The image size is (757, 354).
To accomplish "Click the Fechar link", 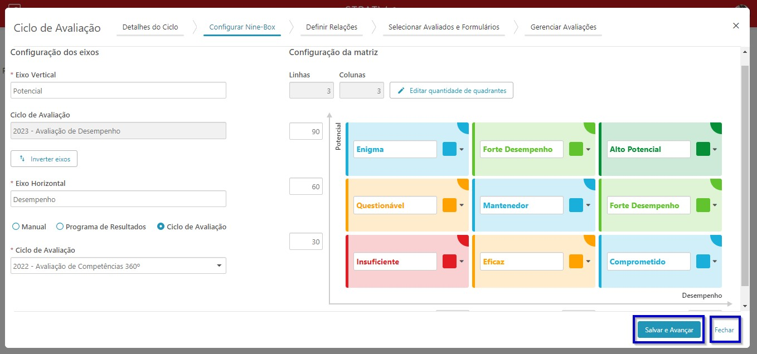I will coord(724,330).
